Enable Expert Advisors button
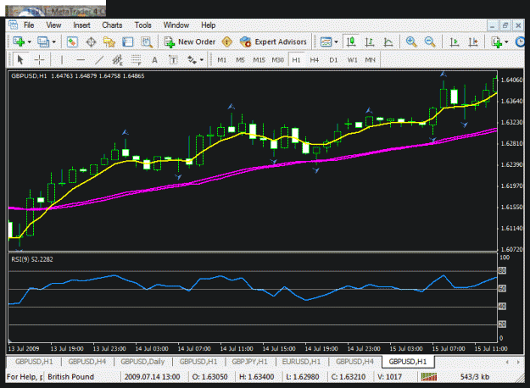 pyautogui.click(x=273, y=42)
